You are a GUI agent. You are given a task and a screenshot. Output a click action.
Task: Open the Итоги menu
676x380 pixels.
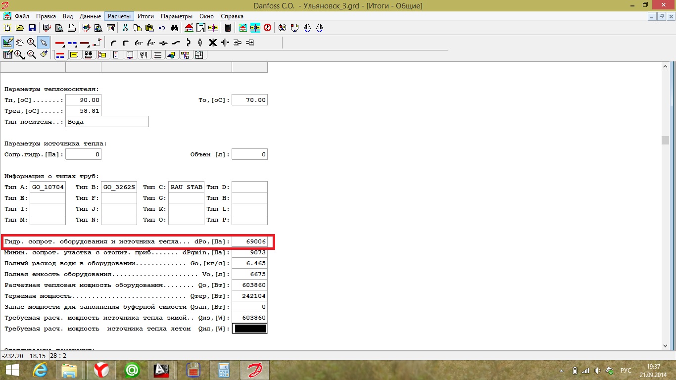145,16
